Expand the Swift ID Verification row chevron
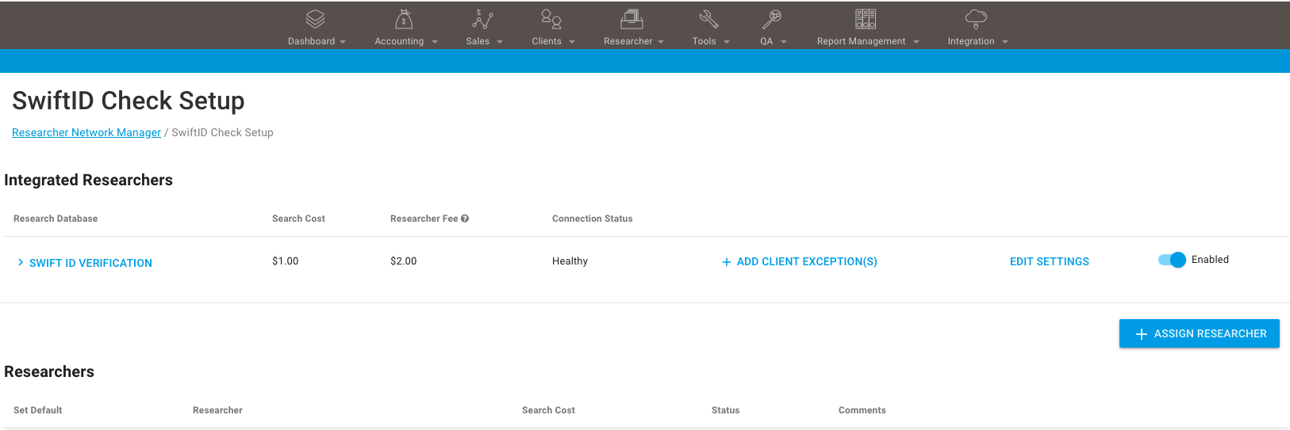The height and width of the screenshot is (430, 1290). (20, 262)
